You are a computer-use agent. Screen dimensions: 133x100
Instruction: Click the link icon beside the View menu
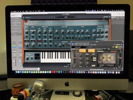(x=121, y=45)
